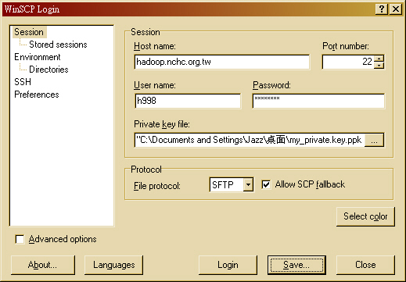The width and height of the screenshot is (406, 282).
Task: Click the Close button
Action: [365, 265]
